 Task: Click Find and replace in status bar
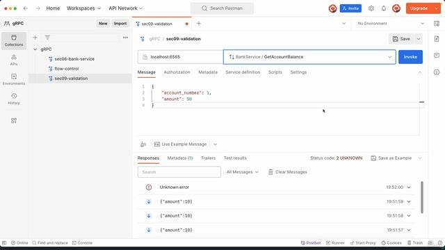coord(50,243)
